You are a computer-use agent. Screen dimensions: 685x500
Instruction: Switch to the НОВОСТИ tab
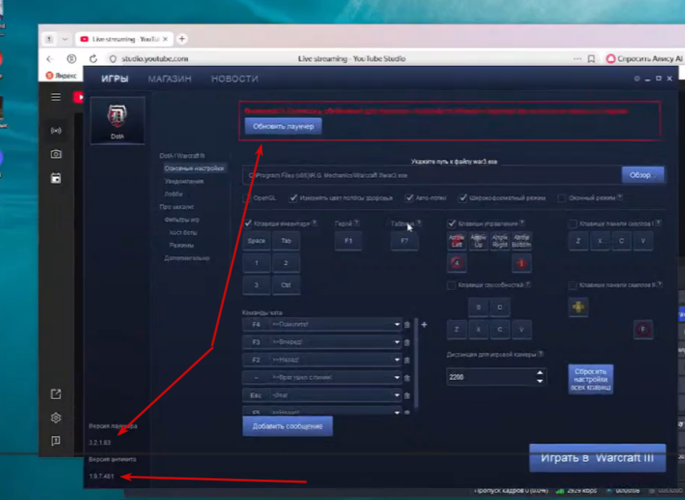pyautogui.click(x=234, y=79)
